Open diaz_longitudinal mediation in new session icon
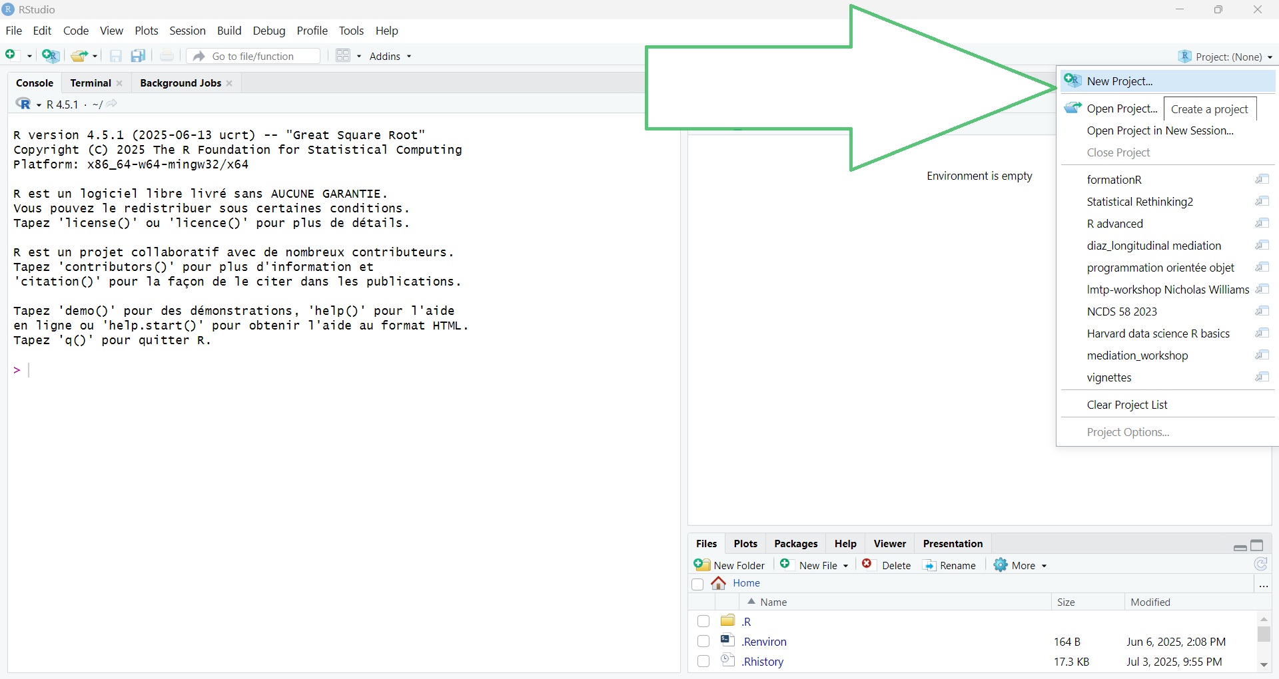This screenshot has width=1279, height=679. click(x=1262, y=245)
